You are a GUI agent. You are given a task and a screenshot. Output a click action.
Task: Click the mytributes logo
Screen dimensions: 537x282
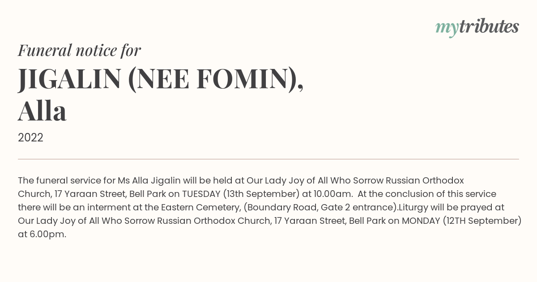pos(477,28)
